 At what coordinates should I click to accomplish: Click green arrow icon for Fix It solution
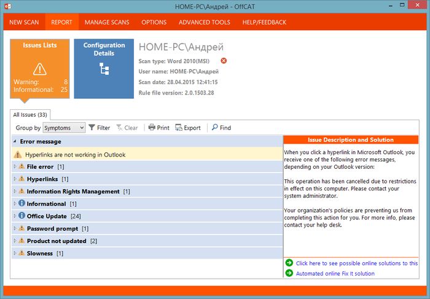pos(289,273)
